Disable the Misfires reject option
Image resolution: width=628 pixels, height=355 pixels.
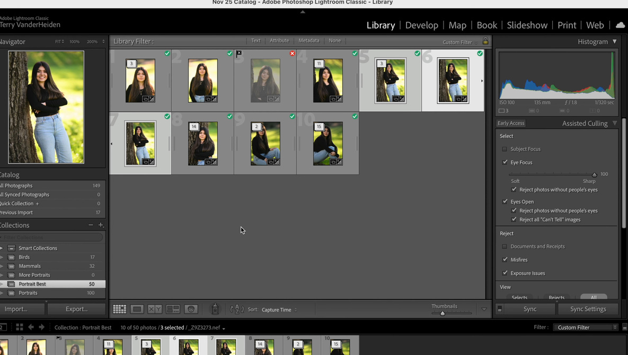point(505,260)
